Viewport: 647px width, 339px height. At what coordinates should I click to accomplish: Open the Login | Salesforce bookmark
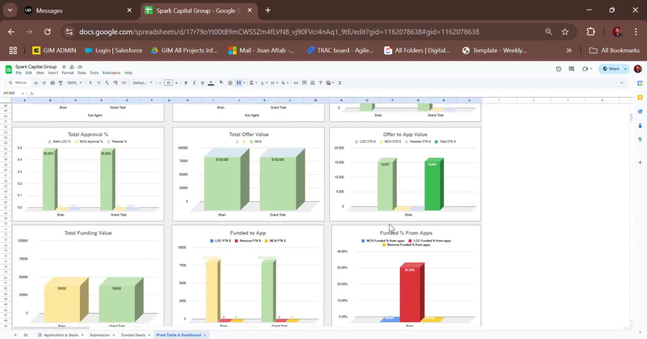tap(113, 50)
